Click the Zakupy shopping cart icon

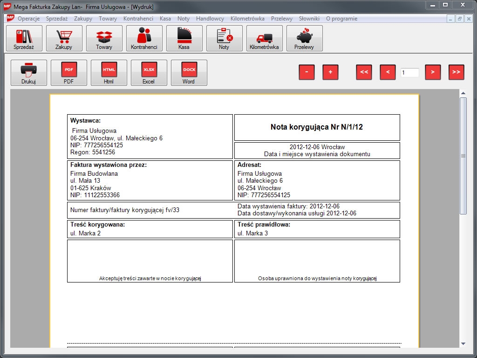[64, 38]
